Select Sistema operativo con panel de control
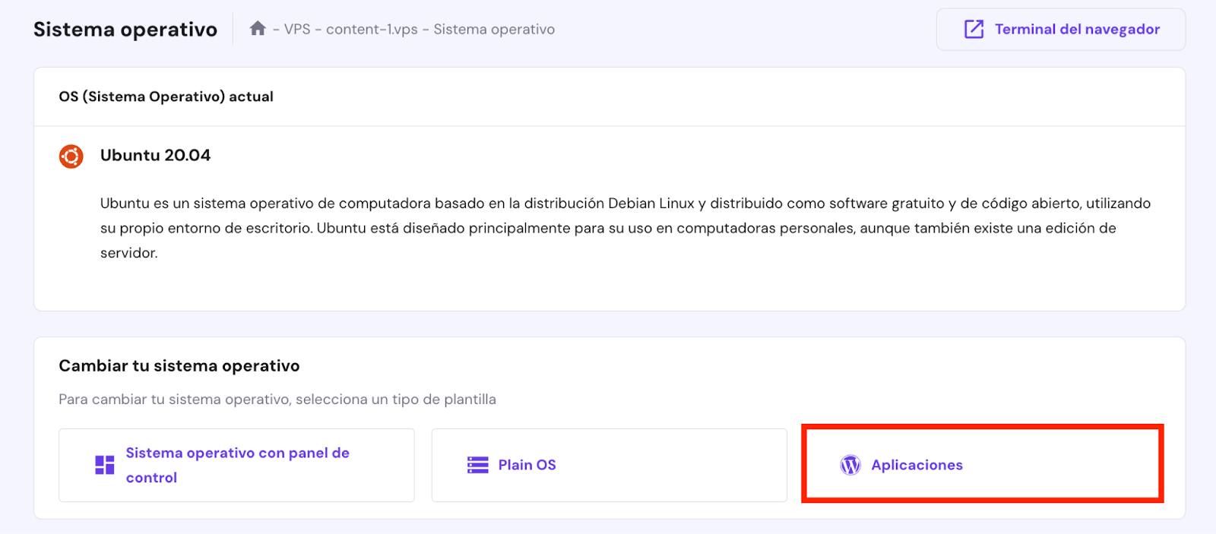Image resolution: width=1216 pixels, height=534 pixels. [x=236, y=465]
